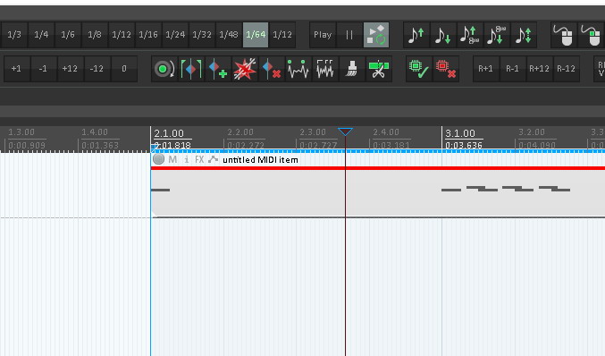Click the note transpose up icon

tap(416, 35)
